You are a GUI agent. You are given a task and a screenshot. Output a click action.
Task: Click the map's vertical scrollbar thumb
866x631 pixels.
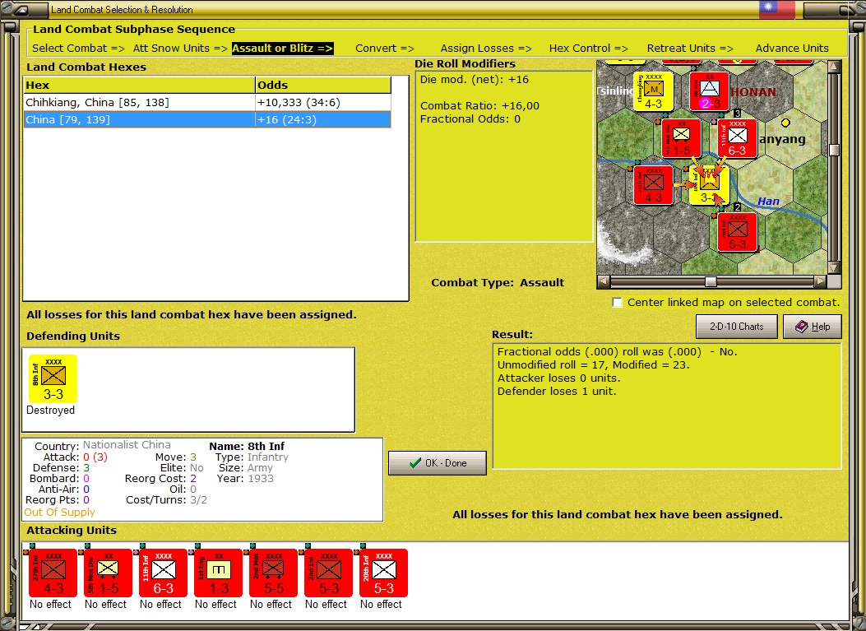tap(835, 150)
